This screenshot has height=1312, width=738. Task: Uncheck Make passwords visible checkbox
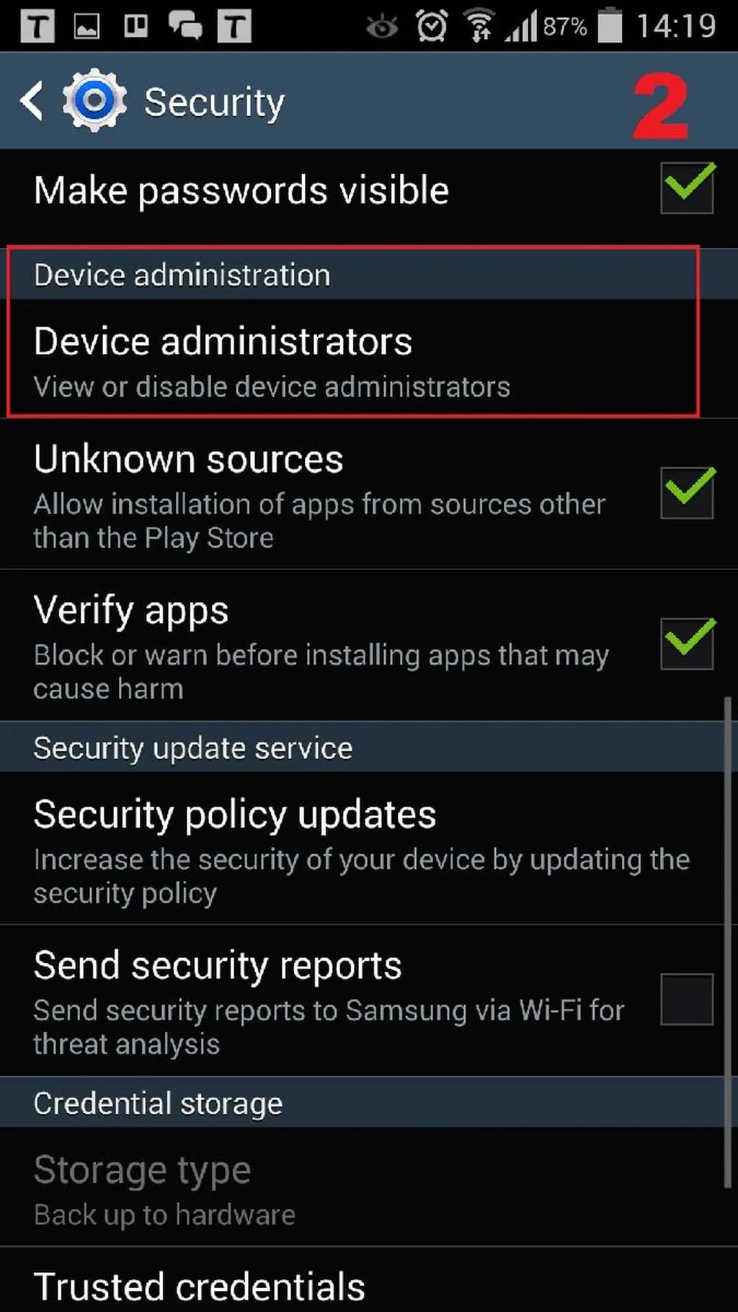688,187
